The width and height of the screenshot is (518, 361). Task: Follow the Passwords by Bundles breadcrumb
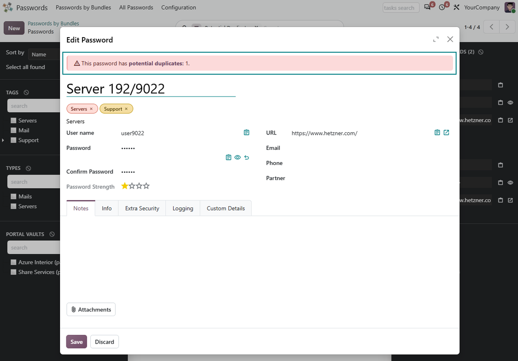click(x=53, y=23)
